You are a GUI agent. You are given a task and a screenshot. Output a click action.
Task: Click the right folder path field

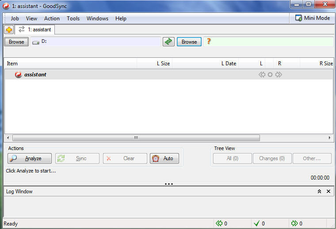click(268, 41)
